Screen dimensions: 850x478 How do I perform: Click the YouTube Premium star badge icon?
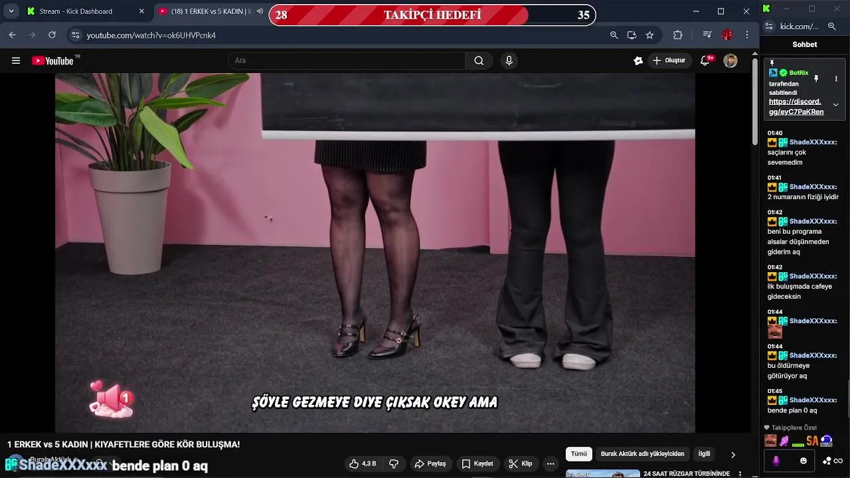coord(638,60)
